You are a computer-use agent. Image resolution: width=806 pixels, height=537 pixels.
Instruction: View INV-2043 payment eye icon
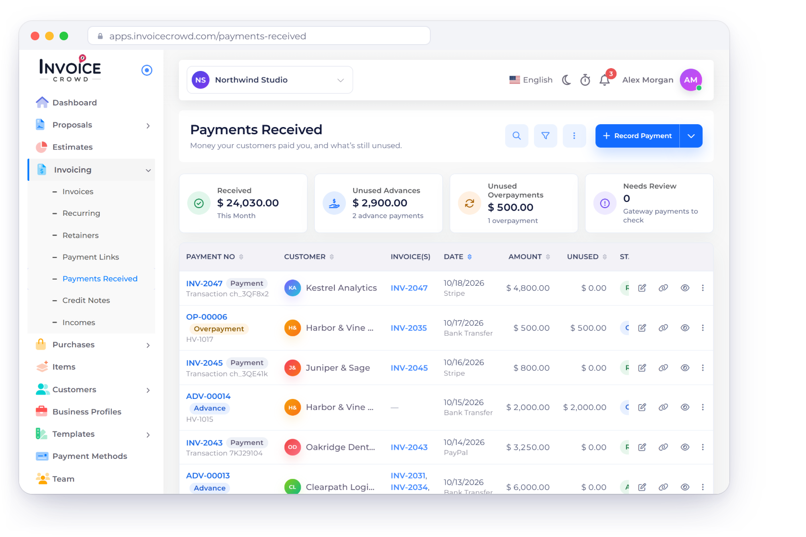(x=685, y=447)
